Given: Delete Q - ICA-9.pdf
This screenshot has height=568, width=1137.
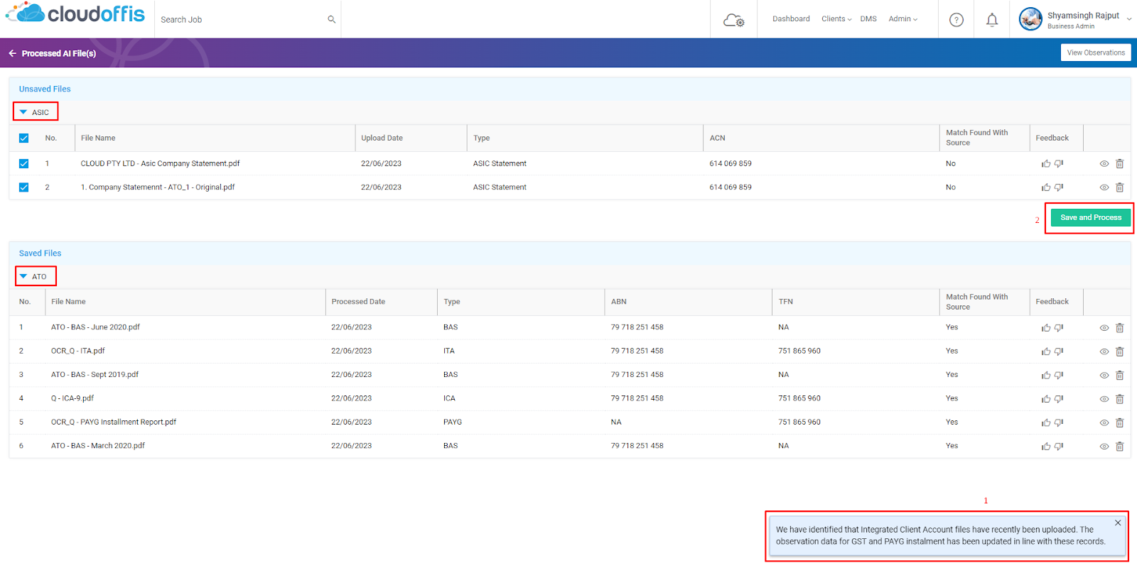Looking at the screenshot, I should coord(1119,399).
